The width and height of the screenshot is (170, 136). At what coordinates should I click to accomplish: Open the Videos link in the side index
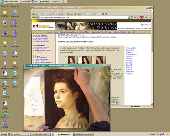tap(129, 74)
